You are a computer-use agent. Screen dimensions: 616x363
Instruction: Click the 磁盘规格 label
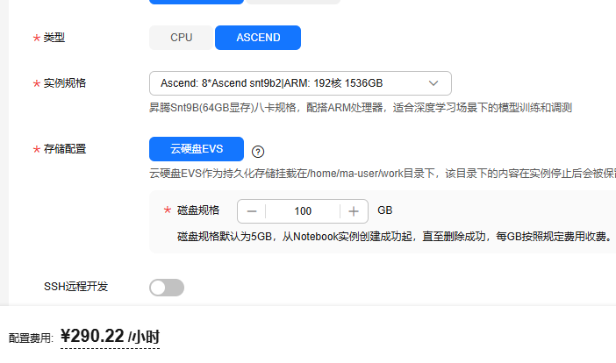[x=198, y=210]
